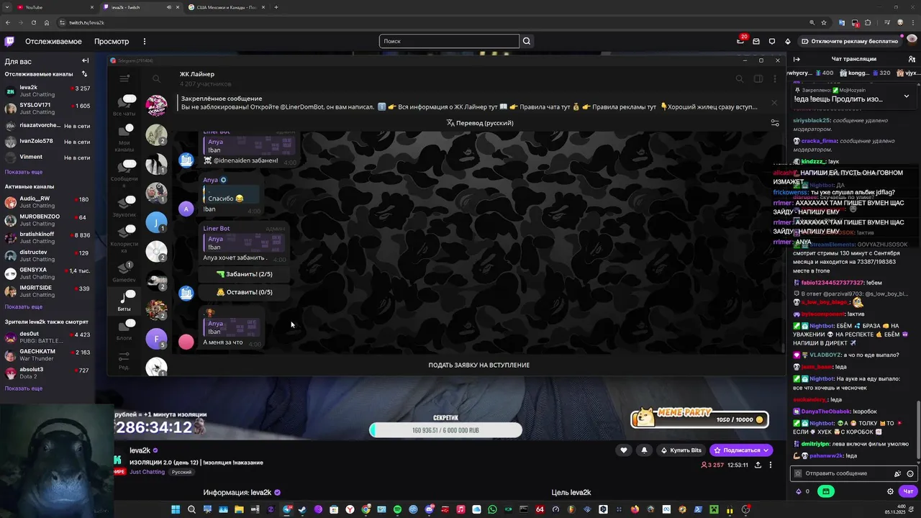Collapse the stream chat panel

797,59
